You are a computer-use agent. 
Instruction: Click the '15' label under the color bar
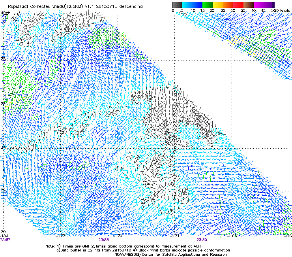[202, 11]
